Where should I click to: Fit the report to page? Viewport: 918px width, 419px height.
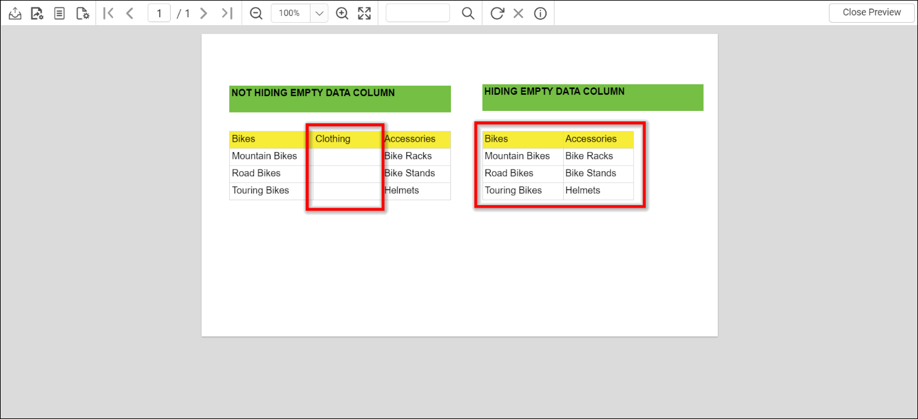(365, 13)
